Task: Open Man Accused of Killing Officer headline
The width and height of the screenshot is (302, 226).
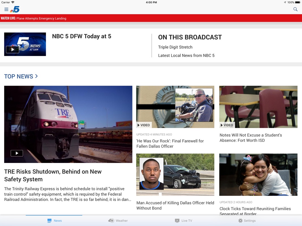Action: (175, 205)
